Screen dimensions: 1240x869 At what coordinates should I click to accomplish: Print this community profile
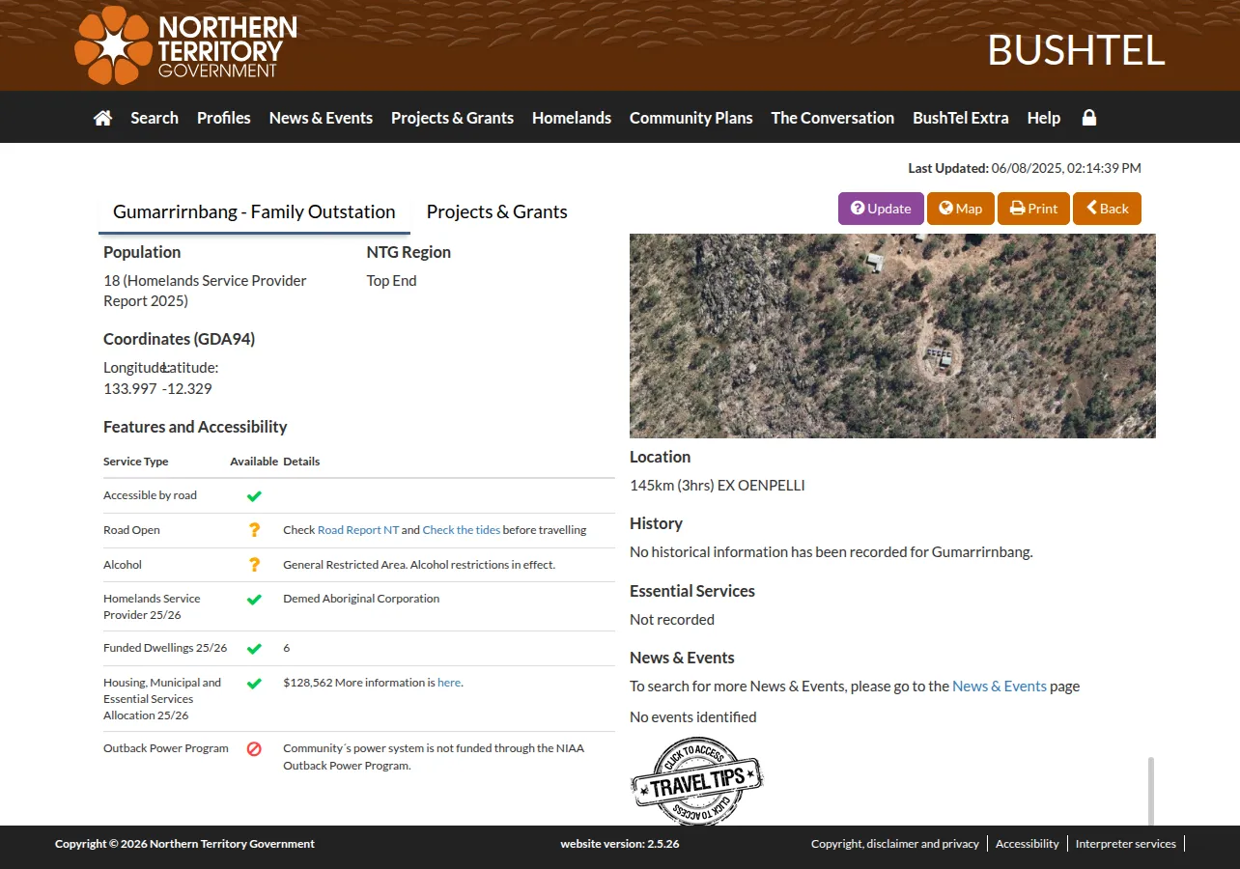[1033, 209]
